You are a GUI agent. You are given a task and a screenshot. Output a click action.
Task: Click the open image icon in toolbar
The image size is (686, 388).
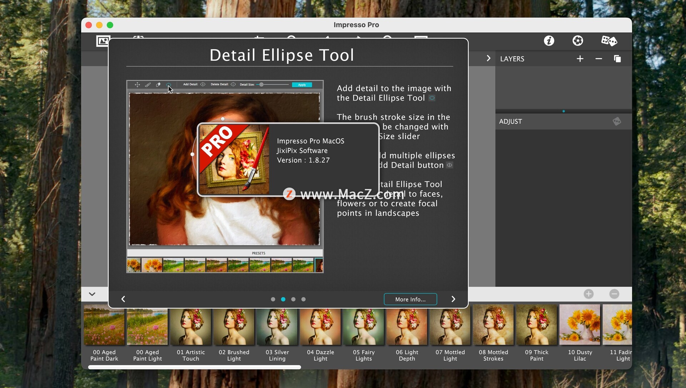[103, 41]
